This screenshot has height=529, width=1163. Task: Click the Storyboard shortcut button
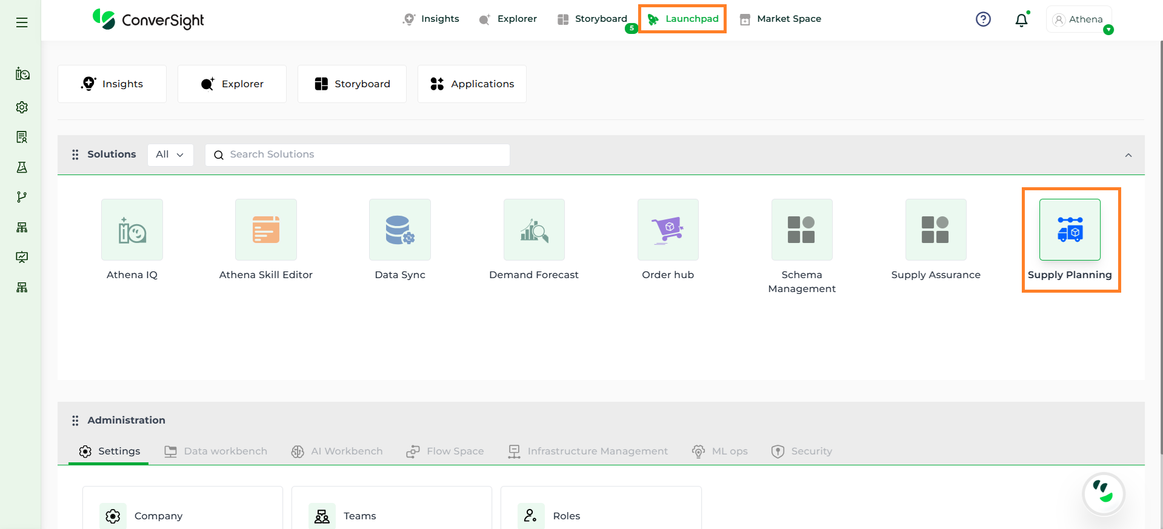352,84
